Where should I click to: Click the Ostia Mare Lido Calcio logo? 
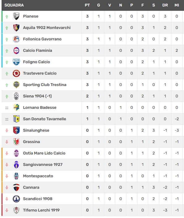coord(16,153)
